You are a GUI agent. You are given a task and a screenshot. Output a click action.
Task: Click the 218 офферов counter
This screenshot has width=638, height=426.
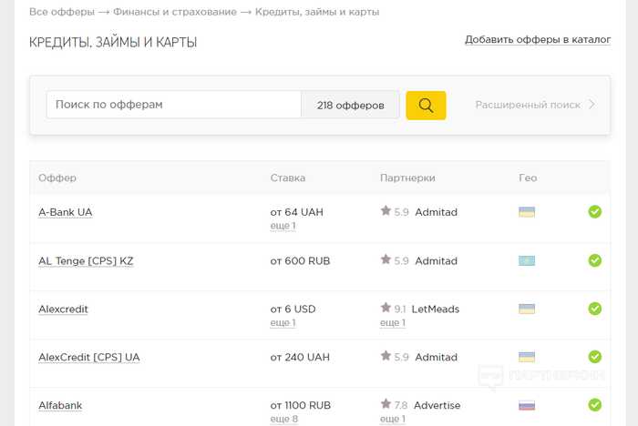point(350,106)
